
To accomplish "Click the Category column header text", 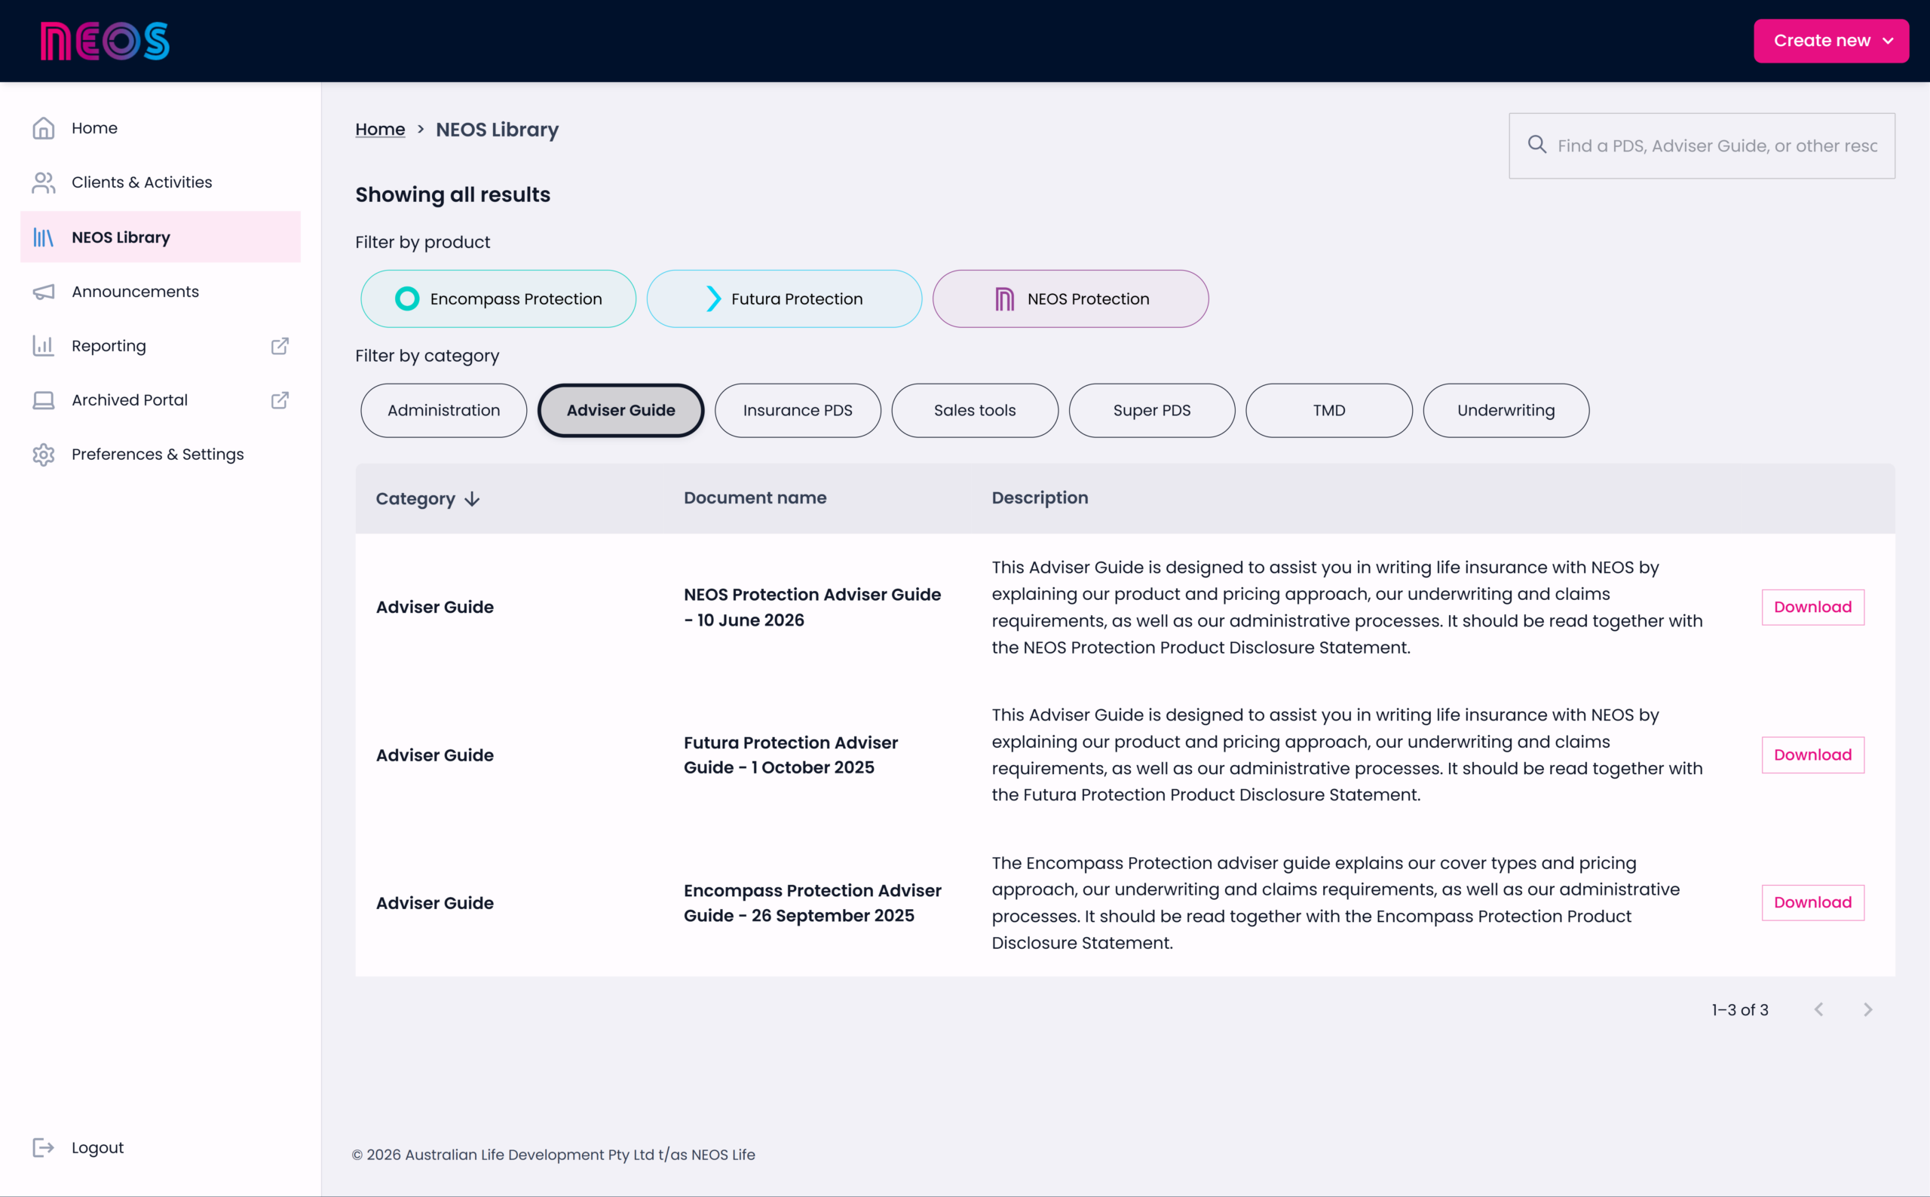I will pos(415,499).
